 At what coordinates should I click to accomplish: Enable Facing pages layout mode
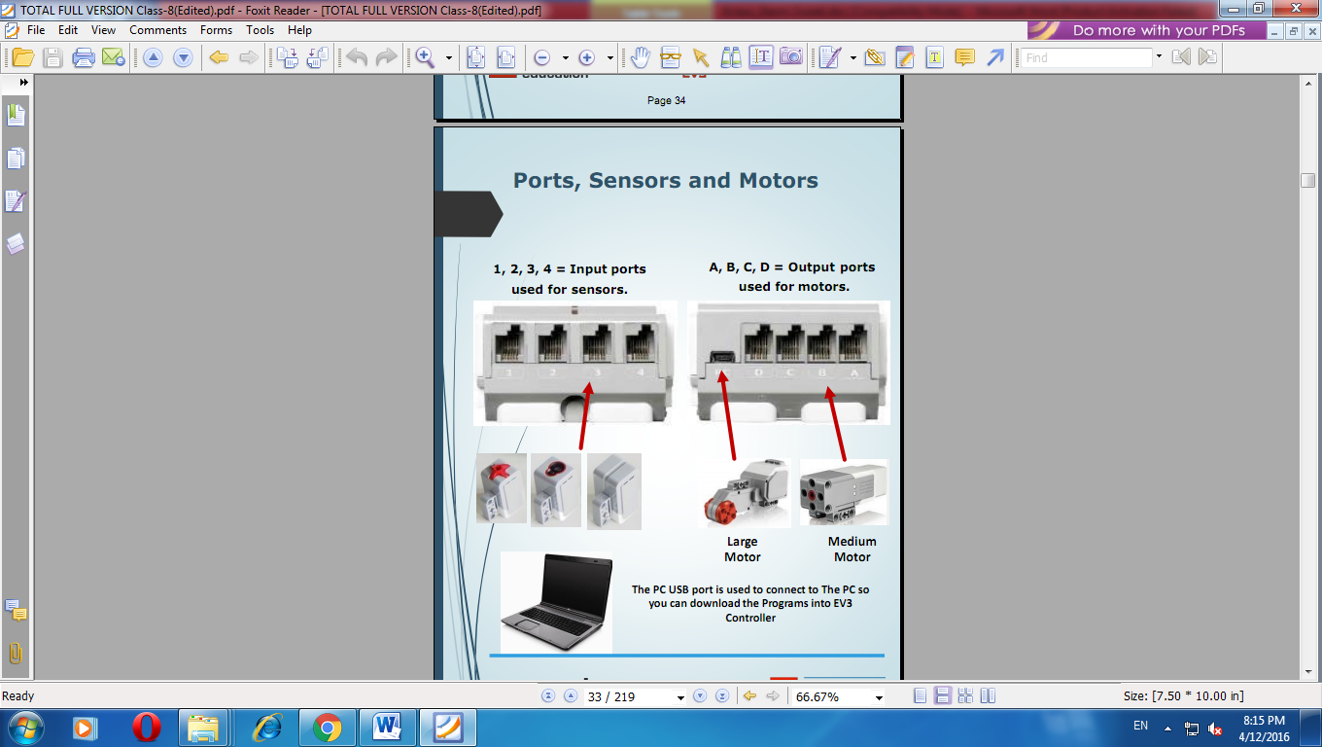coord(988,696)
